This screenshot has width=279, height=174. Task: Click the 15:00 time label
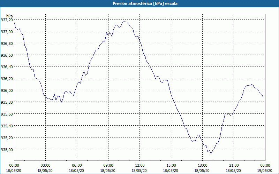pyautogui.click(x=171, y=166)
